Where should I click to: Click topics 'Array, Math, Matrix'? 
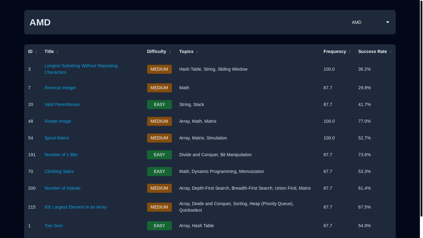click(x=198, y=121)
